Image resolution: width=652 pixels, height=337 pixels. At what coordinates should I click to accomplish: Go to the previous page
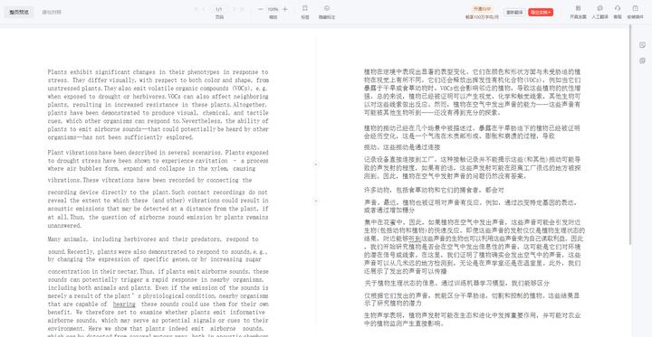pyautogui.click(x=204, y=9)
